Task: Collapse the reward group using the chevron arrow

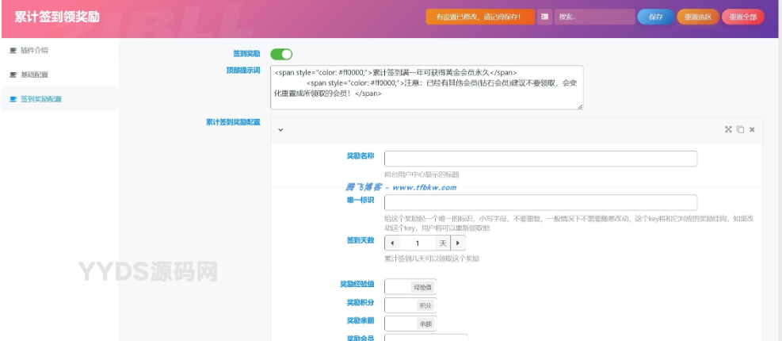Action: coord(280,129)
